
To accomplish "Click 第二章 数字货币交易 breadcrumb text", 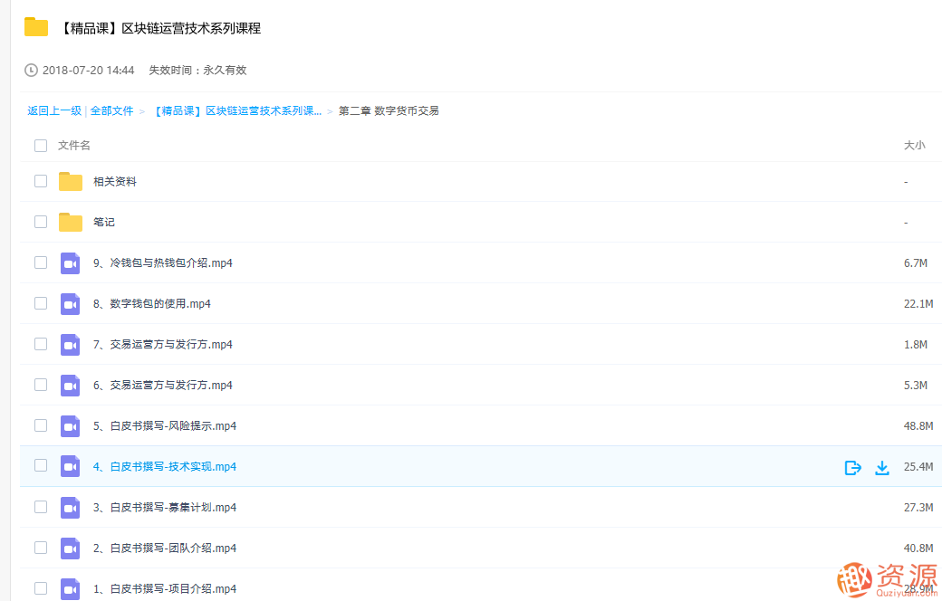I will coord(389,110).
